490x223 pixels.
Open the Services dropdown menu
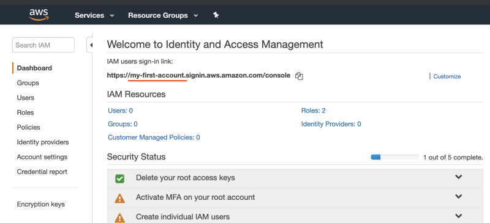(x=94, y=15)
